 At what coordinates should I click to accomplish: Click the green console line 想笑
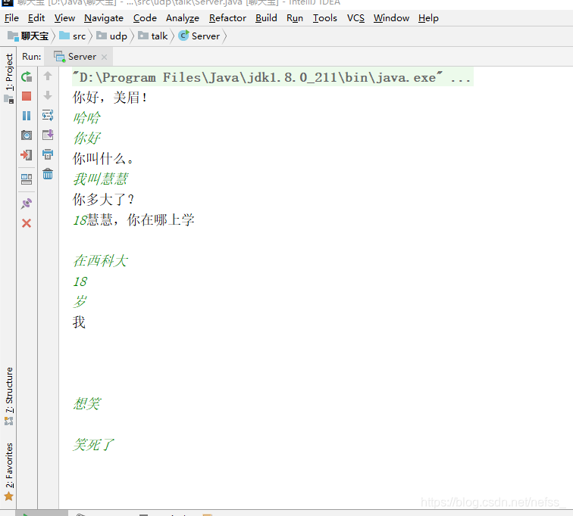coord(86,404)
